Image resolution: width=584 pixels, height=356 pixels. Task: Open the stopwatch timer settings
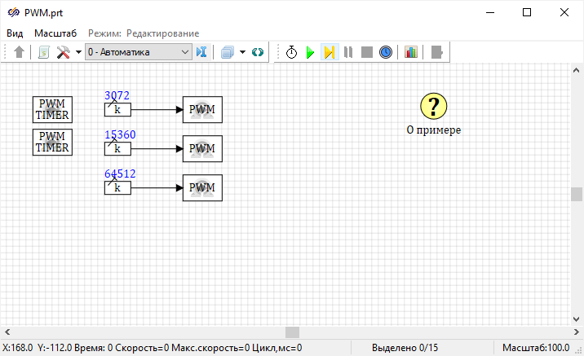291,52
